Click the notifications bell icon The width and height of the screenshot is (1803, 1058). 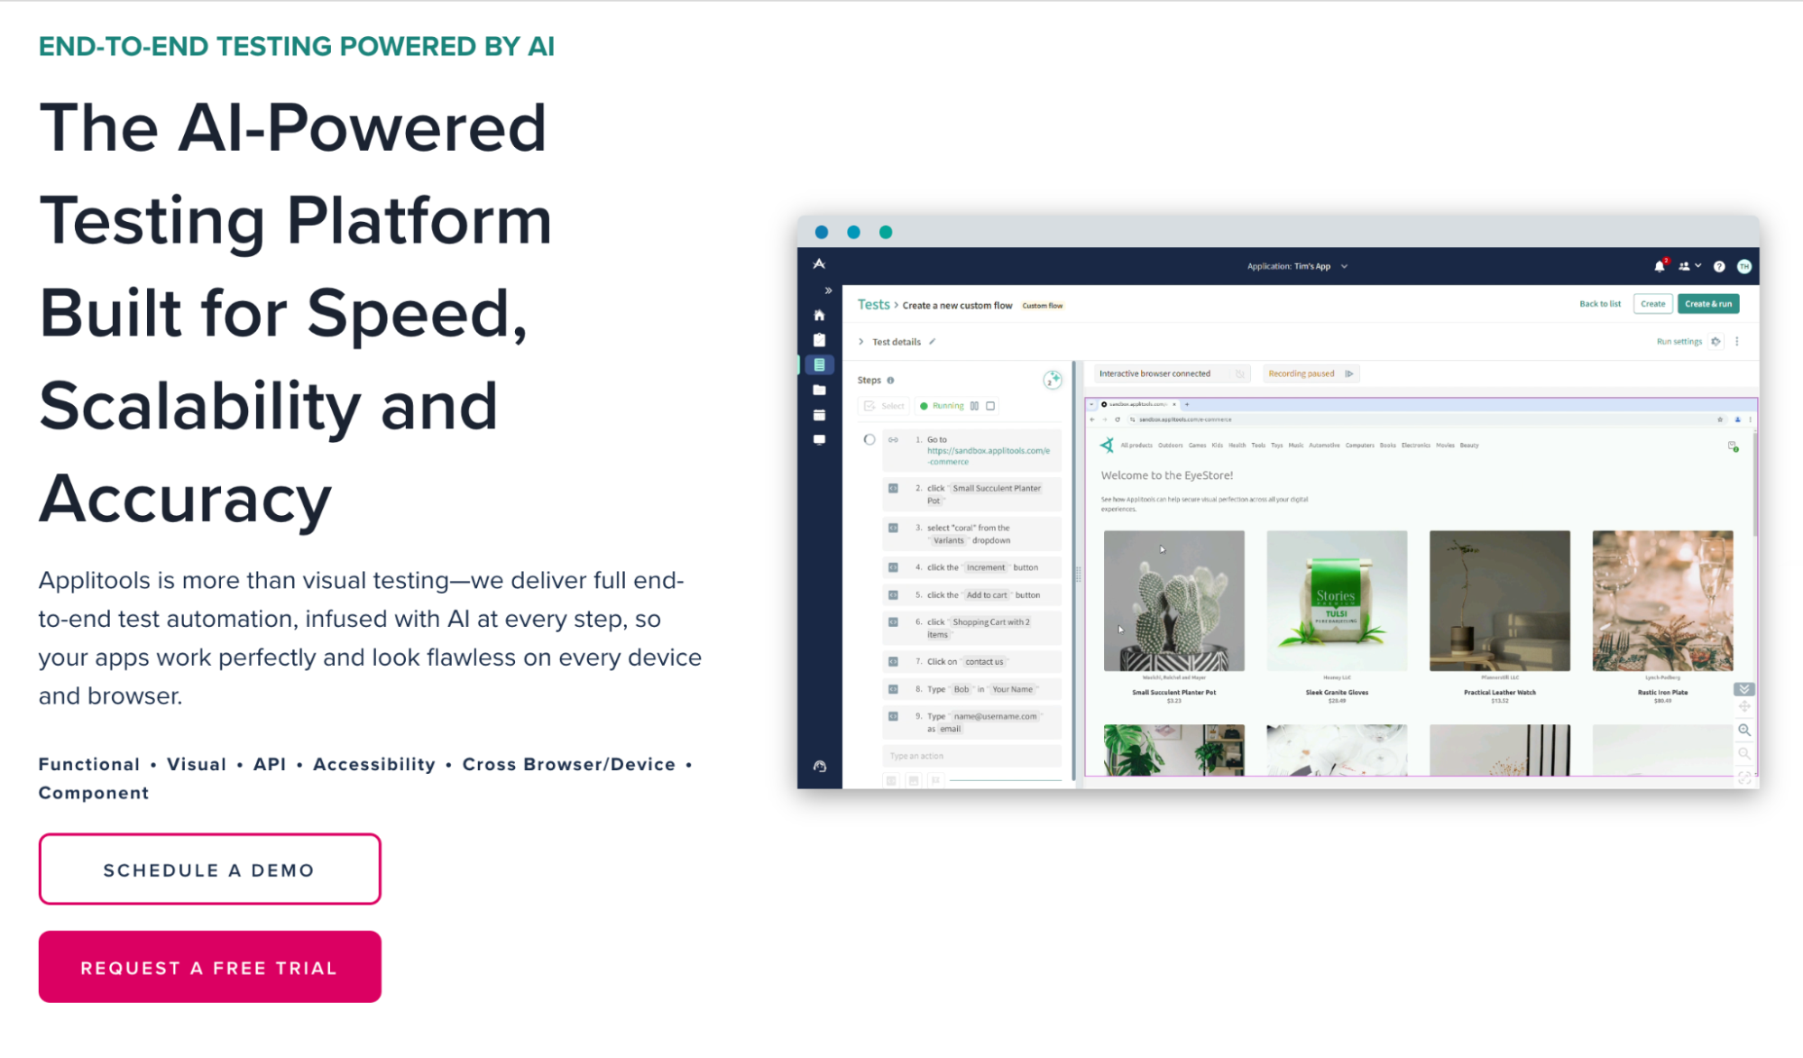[x=1659, y=266]
